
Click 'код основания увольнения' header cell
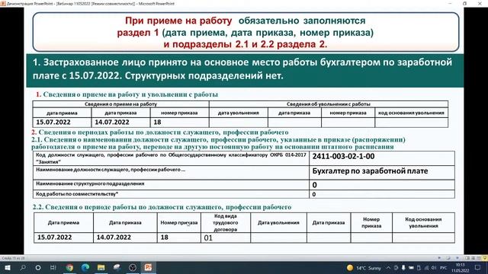point(411,113)
